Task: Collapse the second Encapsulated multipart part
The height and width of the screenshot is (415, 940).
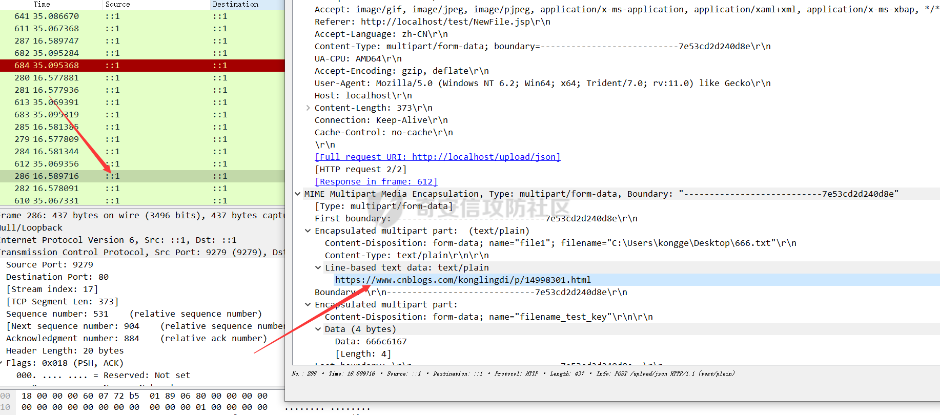Action: click(308, 304)
